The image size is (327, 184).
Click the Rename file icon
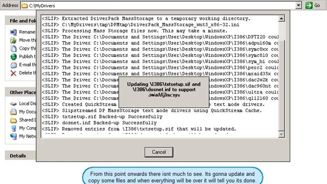[13, 32]
